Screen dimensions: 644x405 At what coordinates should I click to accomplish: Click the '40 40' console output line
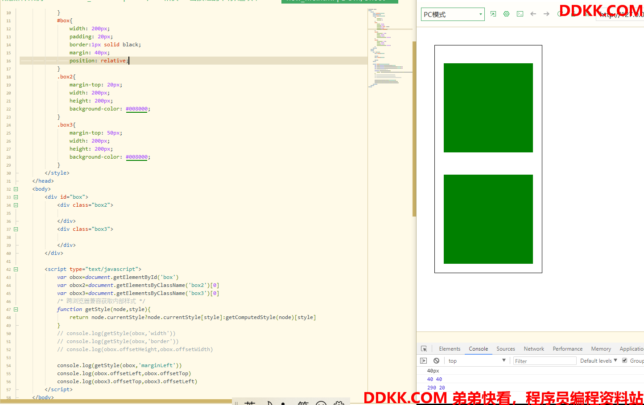point(434,379)
